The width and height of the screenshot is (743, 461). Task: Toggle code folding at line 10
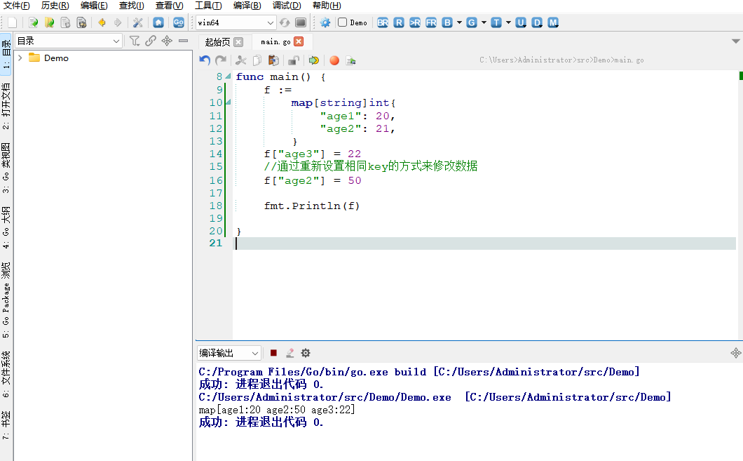point(228,103)
